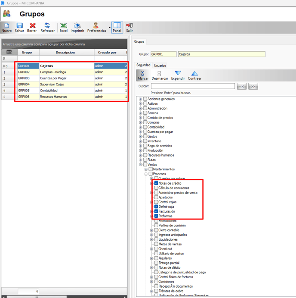Click the previous search result << button
Screen dimensions: 296x298
(x=242, y=86)
